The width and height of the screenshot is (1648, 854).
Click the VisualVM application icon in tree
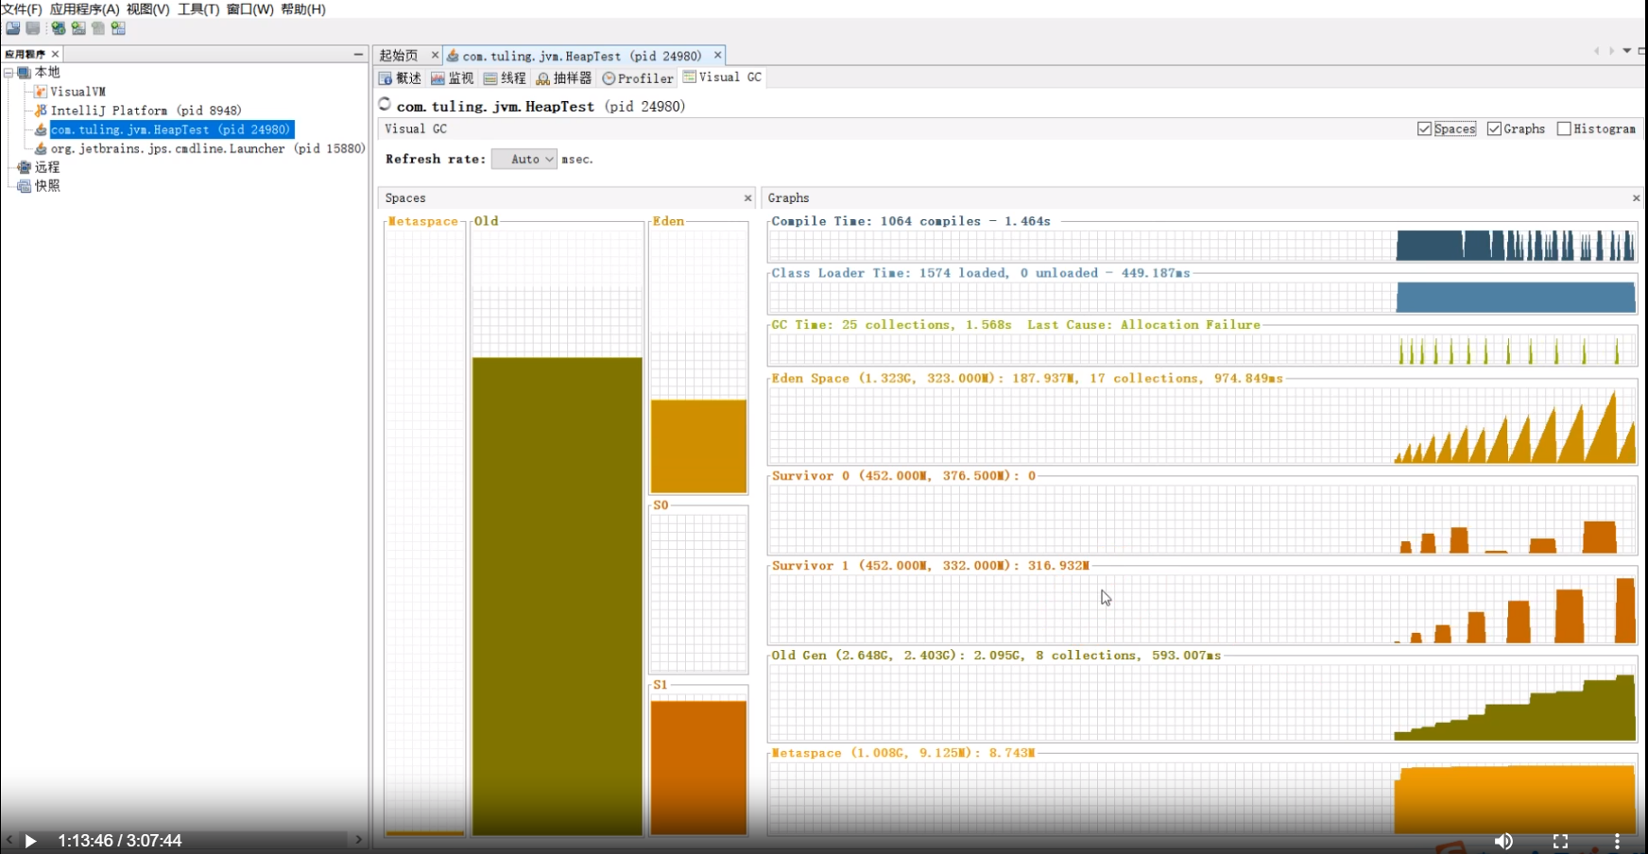point(41,92)
